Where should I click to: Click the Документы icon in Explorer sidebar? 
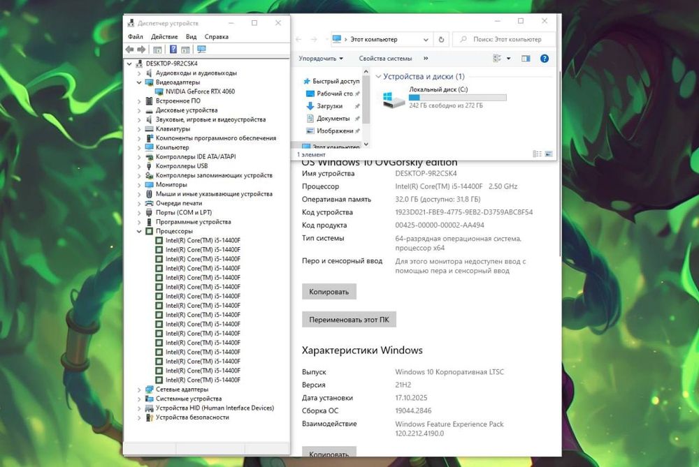click(310, 119)
